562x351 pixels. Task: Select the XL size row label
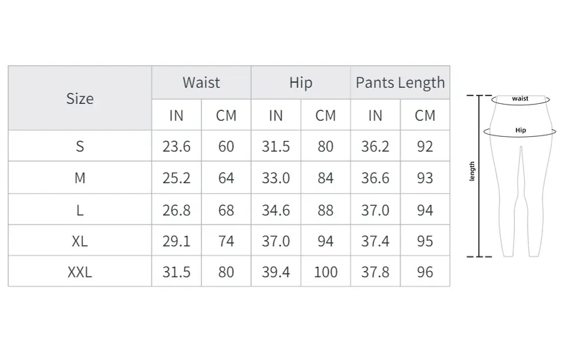coord(79,241)
